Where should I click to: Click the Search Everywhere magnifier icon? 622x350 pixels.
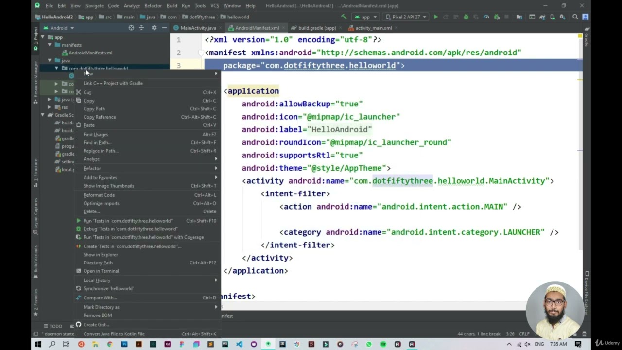[575, 17]
